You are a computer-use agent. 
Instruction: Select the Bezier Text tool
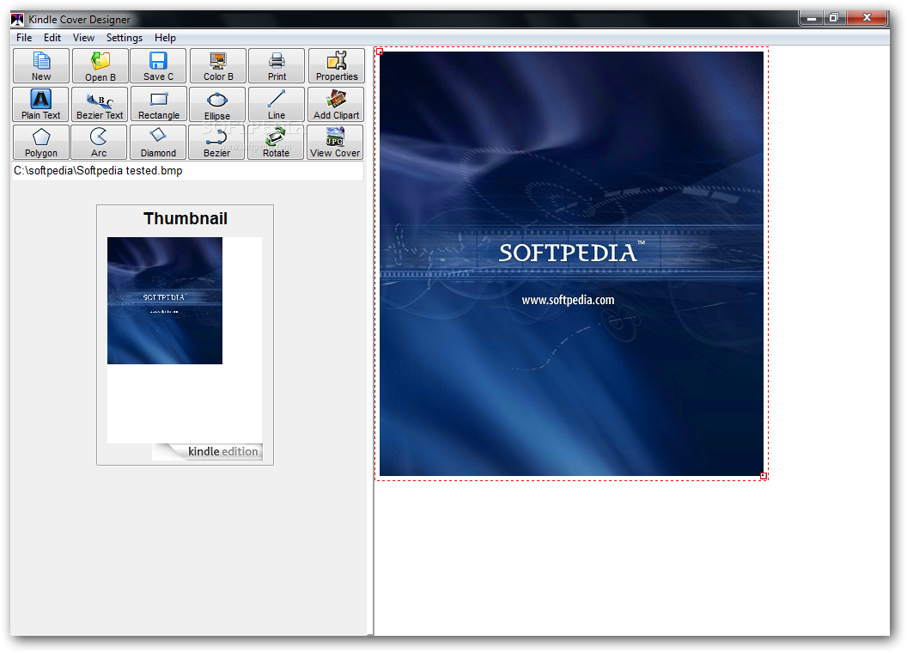pyautogui.click(x=100, y=104)
